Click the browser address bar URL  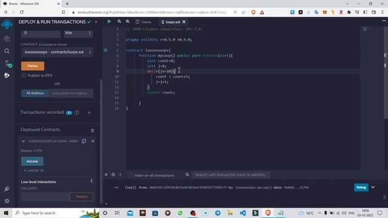click(x=152, y=12)
